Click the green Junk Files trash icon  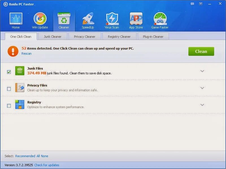click(20, 71)
